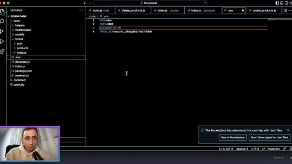The height and width of the screenshot is (164, 292).
Task: Expand the helpers folder
Action: [x=13, y=26]
